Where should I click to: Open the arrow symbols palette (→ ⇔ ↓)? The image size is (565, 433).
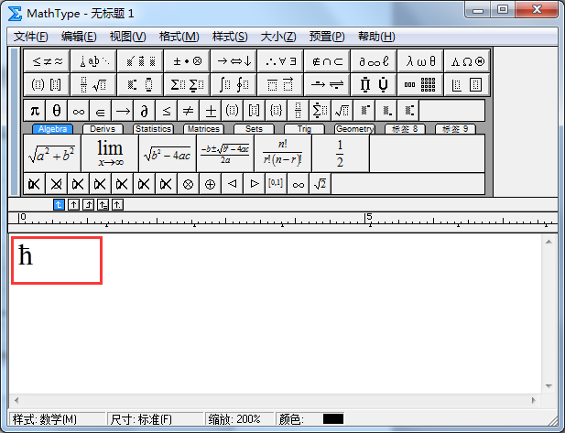232,60
